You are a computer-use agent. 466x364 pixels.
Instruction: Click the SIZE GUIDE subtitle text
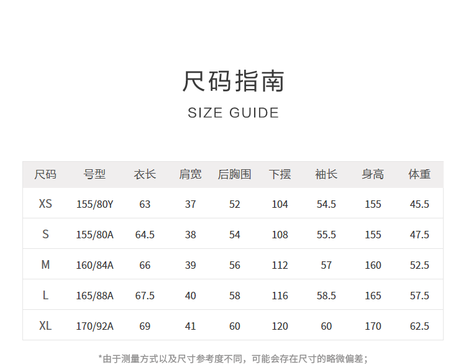pos(233,113)
